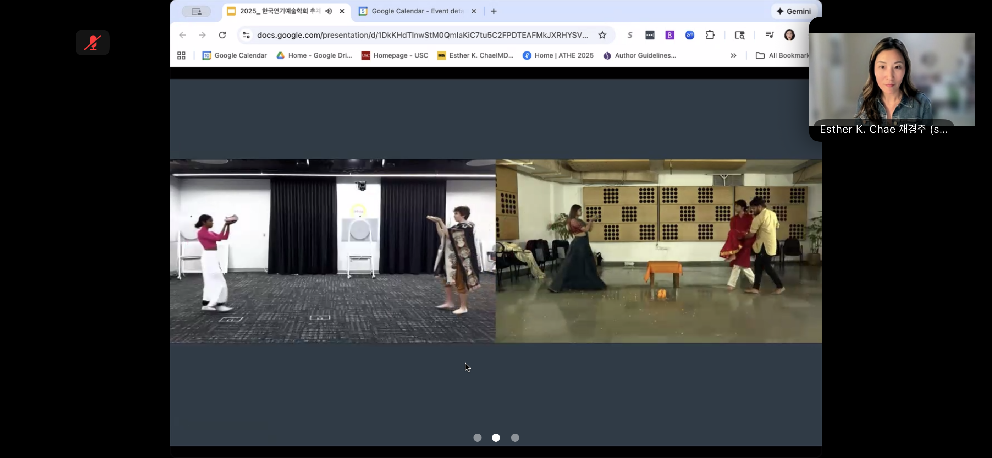This screenshot has width=992, height=458.
Task: Open the media controls icon
Action: 770,35
